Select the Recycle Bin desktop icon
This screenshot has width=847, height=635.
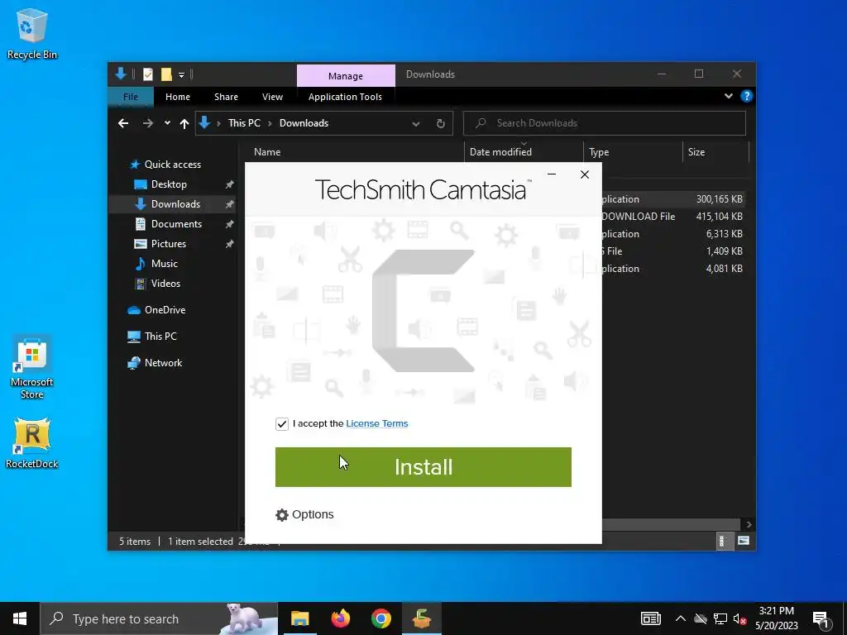[x=32, y=34]
